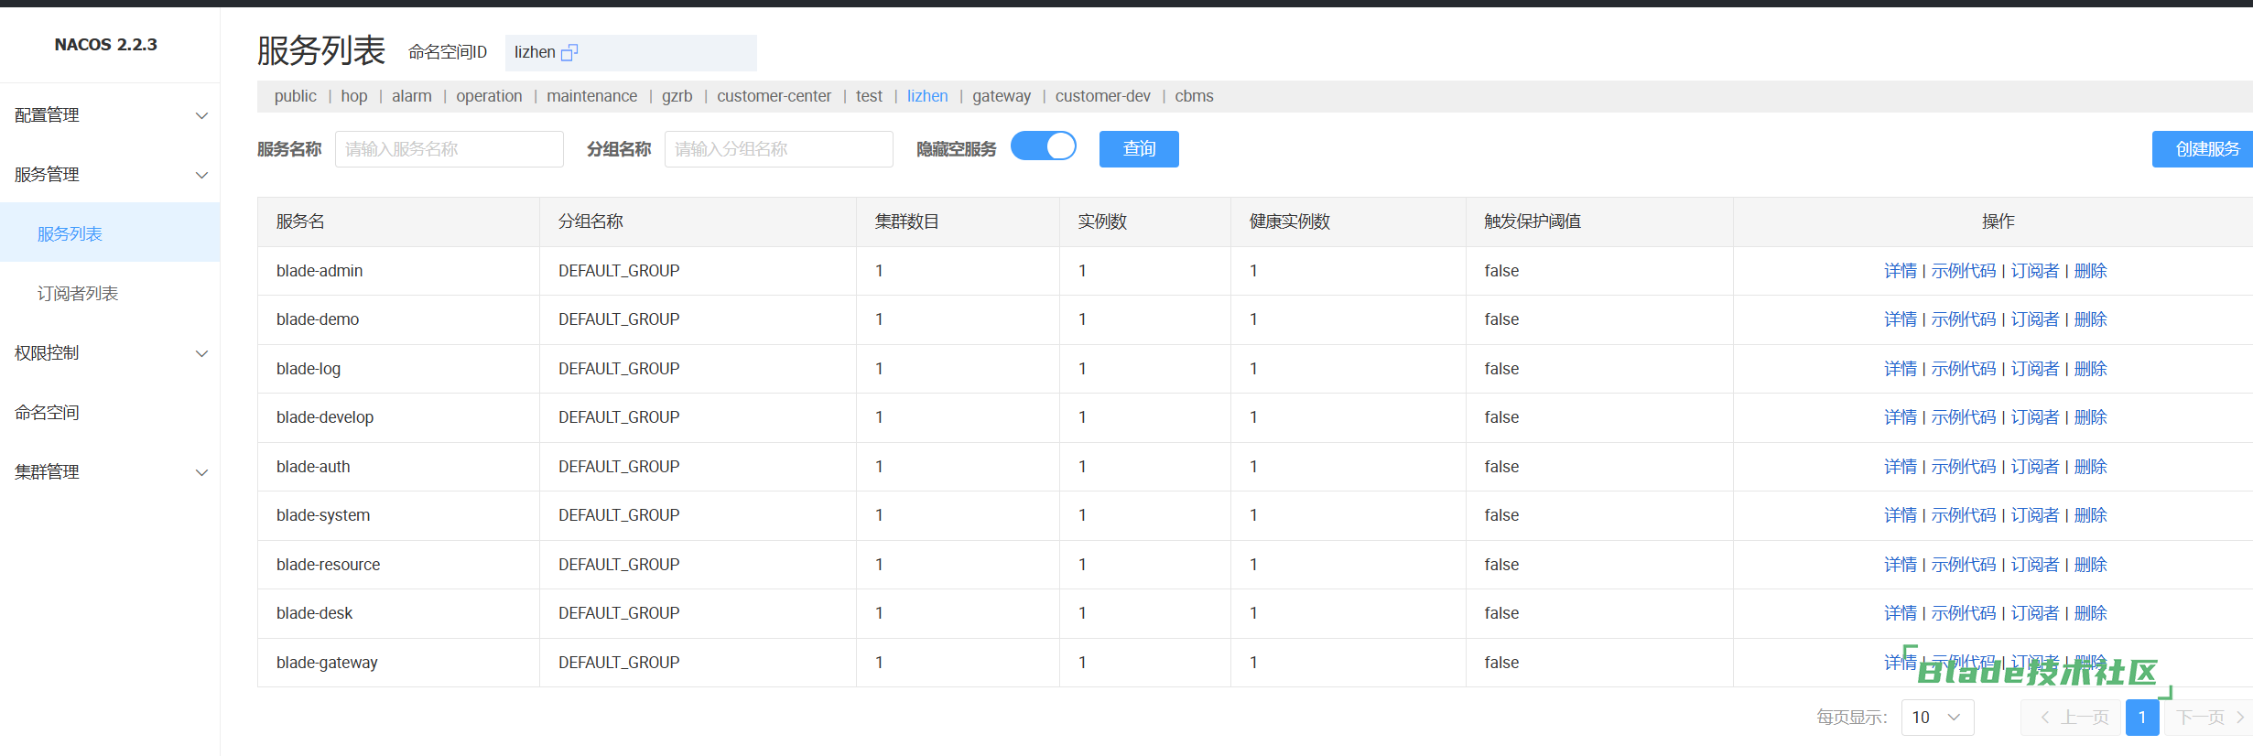View 订阅者 for the blade-log service
Viewport: 2253px width, 756px height.
2034,369
